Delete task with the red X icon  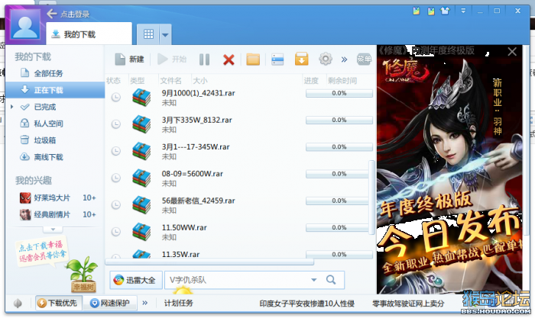pos(229,59)
